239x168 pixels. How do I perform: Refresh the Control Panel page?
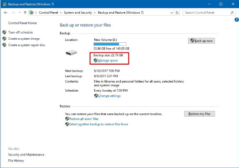(177, 12)
